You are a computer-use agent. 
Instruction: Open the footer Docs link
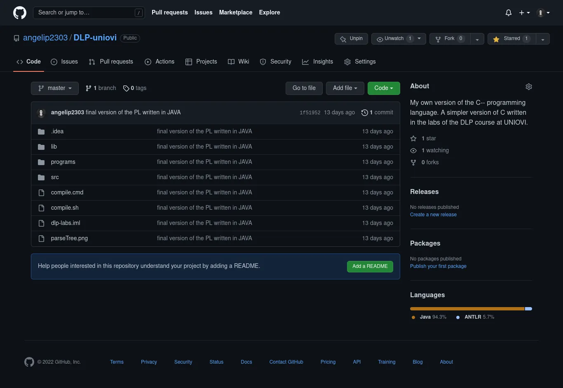point(246,362)
